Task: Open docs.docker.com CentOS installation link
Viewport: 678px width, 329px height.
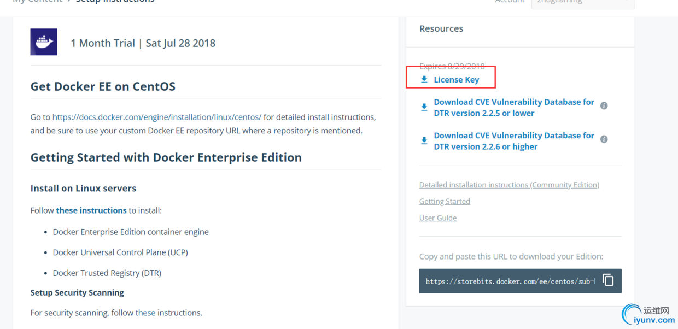Action: tap(157, 117)
